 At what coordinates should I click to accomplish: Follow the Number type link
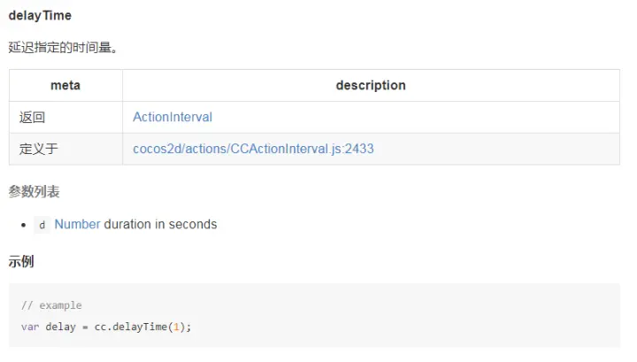click(77, 224)
